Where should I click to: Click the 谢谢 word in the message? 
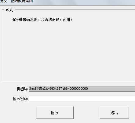point(66,20)
